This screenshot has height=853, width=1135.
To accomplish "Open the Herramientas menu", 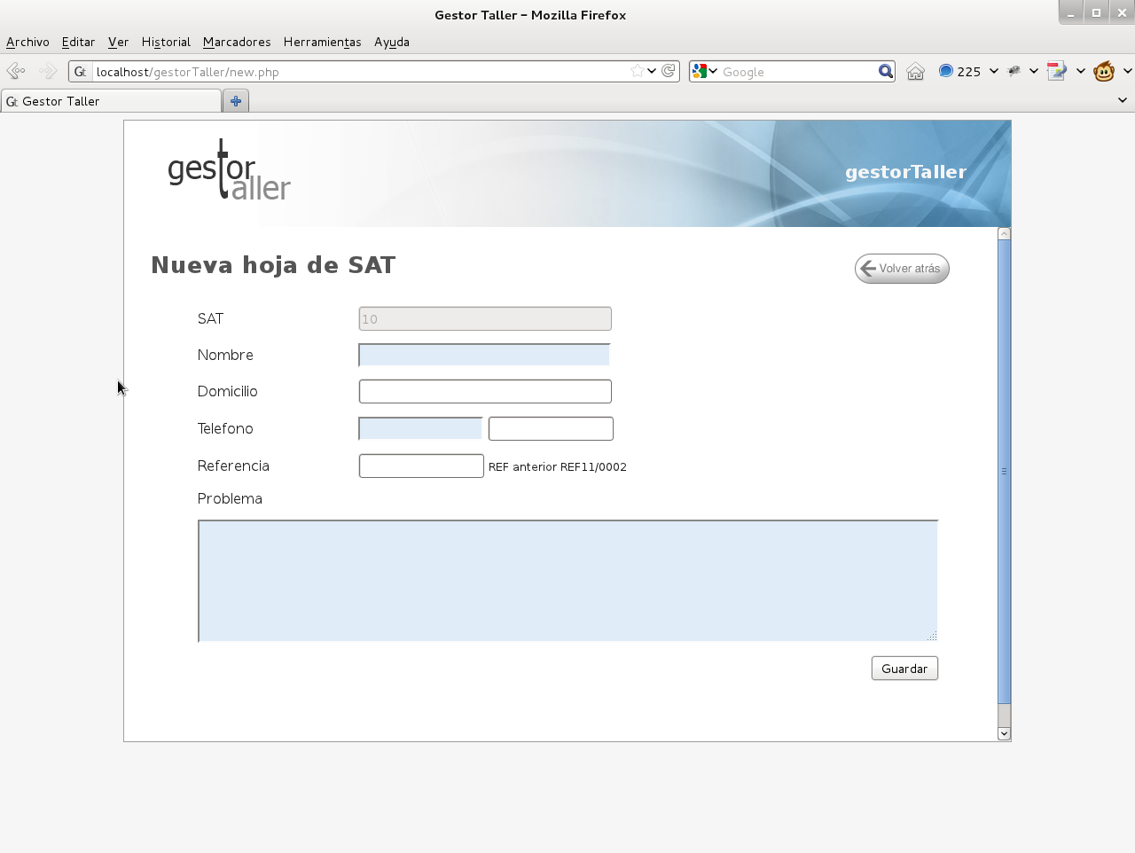I will pyautogui.click(x=322, y=42).
